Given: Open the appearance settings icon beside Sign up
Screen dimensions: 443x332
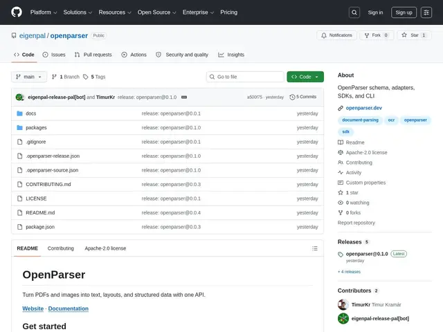Looking at the screenshot, I should [426, 12].
